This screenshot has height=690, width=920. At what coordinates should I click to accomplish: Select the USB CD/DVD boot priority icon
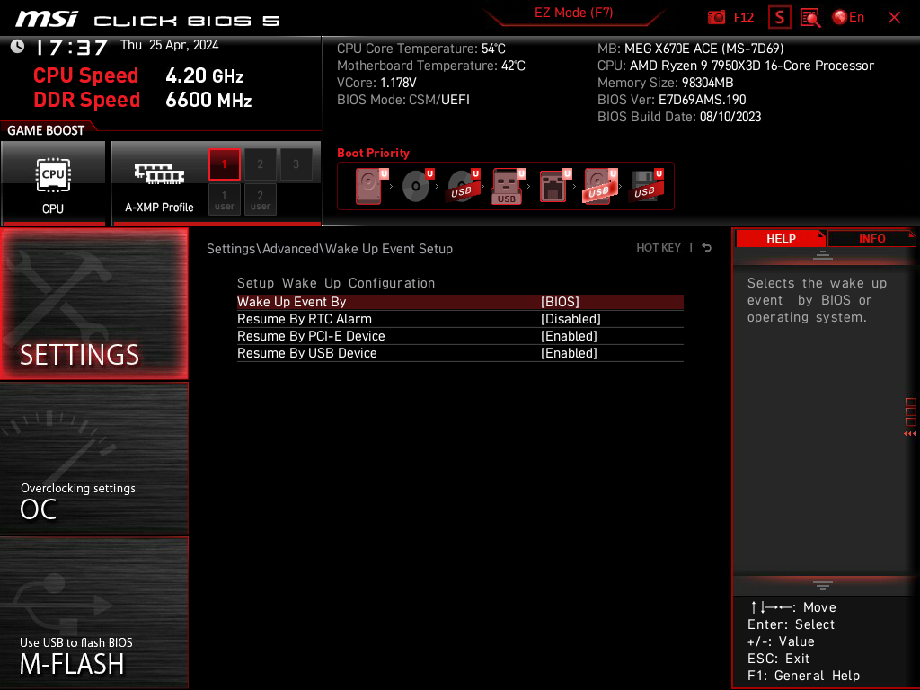pyautogui.click(x=463, y=186)
